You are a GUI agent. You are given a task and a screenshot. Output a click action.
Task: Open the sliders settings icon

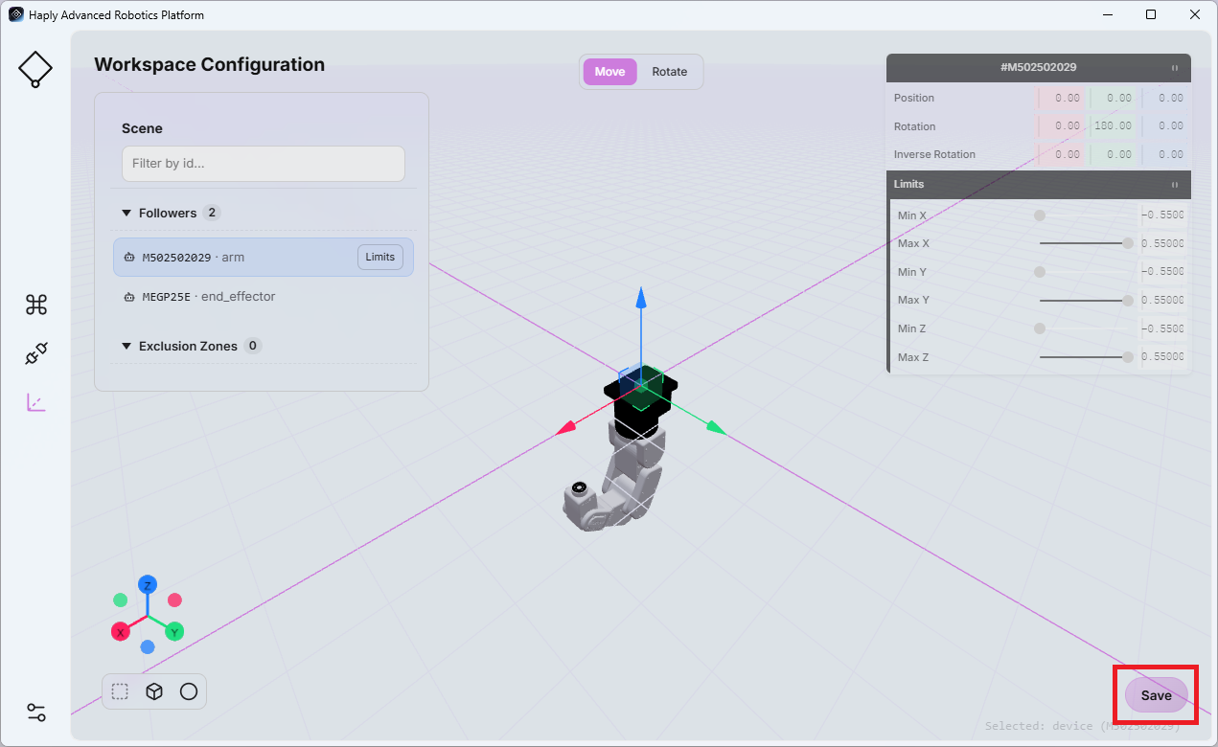(x=36, y=713)
